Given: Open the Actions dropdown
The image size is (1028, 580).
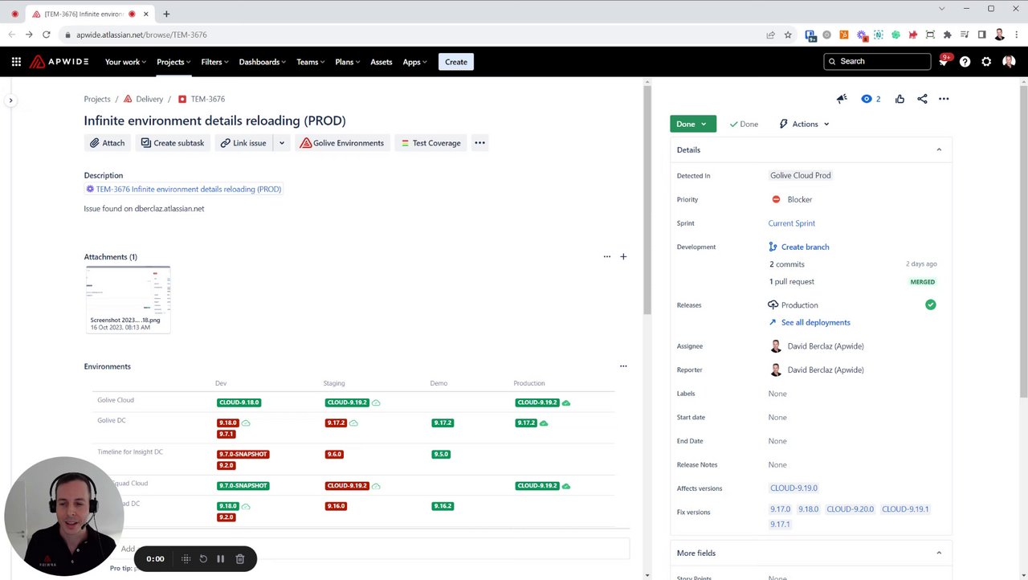Looking at the screenshot, I should click(x=804, y=124).
